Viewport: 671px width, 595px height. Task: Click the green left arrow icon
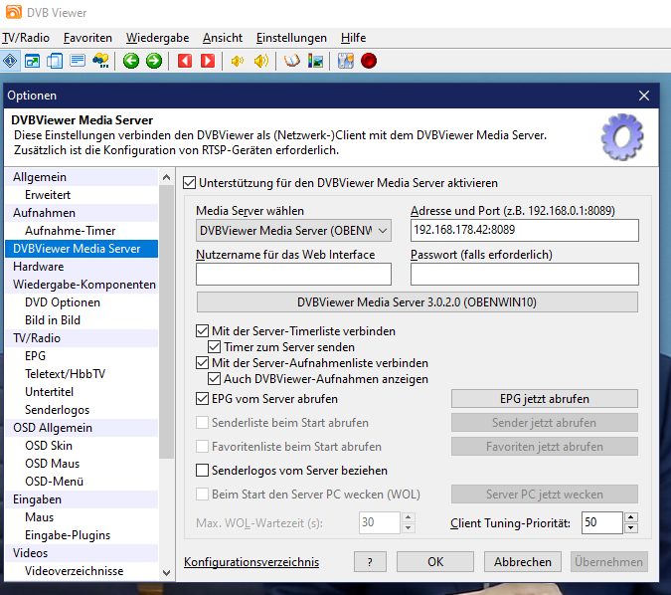(x=131, y=61)
